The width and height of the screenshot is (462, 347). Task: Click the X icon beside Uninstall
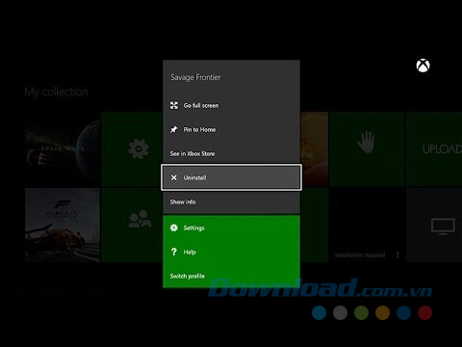point(174,177)
